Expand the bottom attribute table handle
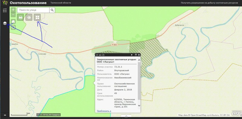 pos(126,116)
